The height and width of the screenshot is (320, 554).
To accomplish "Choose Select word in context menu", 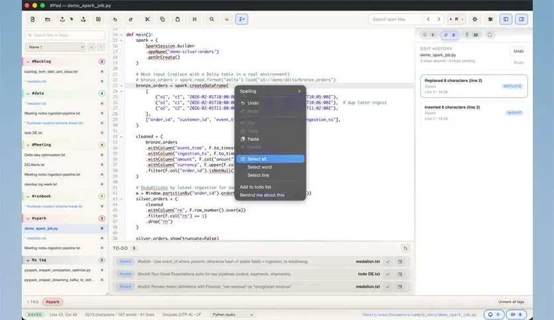I will coord(270,167).
